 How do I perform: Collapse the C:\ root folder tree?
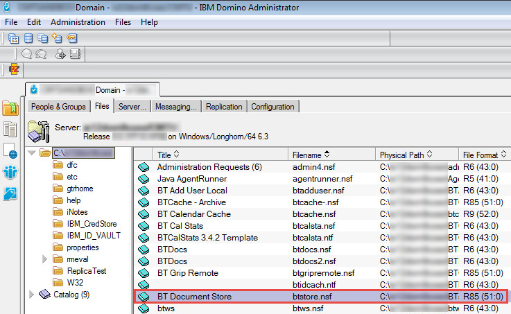(x=32, y=152)
